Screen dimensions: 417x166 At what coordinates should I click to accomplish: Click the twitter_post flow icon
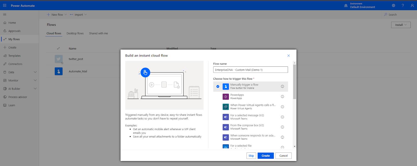[59, 59]
